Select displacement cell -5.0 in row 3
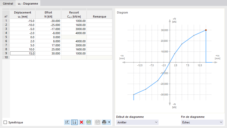This screenshot has height=128, width=227. pyautogui.click(x=22, y=29)
